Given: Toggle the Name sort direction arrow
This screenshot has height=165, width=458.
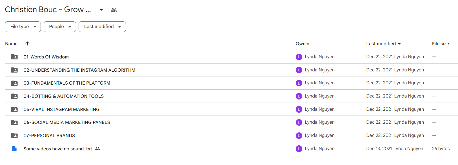Looking at the screenshot, I should [27, 44].
